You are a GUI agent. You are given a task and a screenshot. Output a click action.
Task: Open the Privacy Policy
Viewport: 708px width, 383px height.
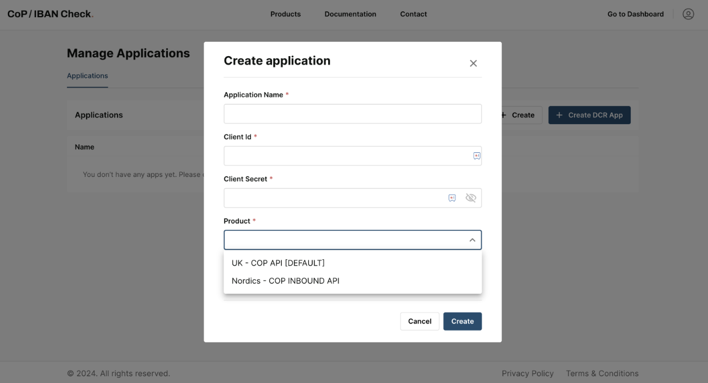point(528,373)
